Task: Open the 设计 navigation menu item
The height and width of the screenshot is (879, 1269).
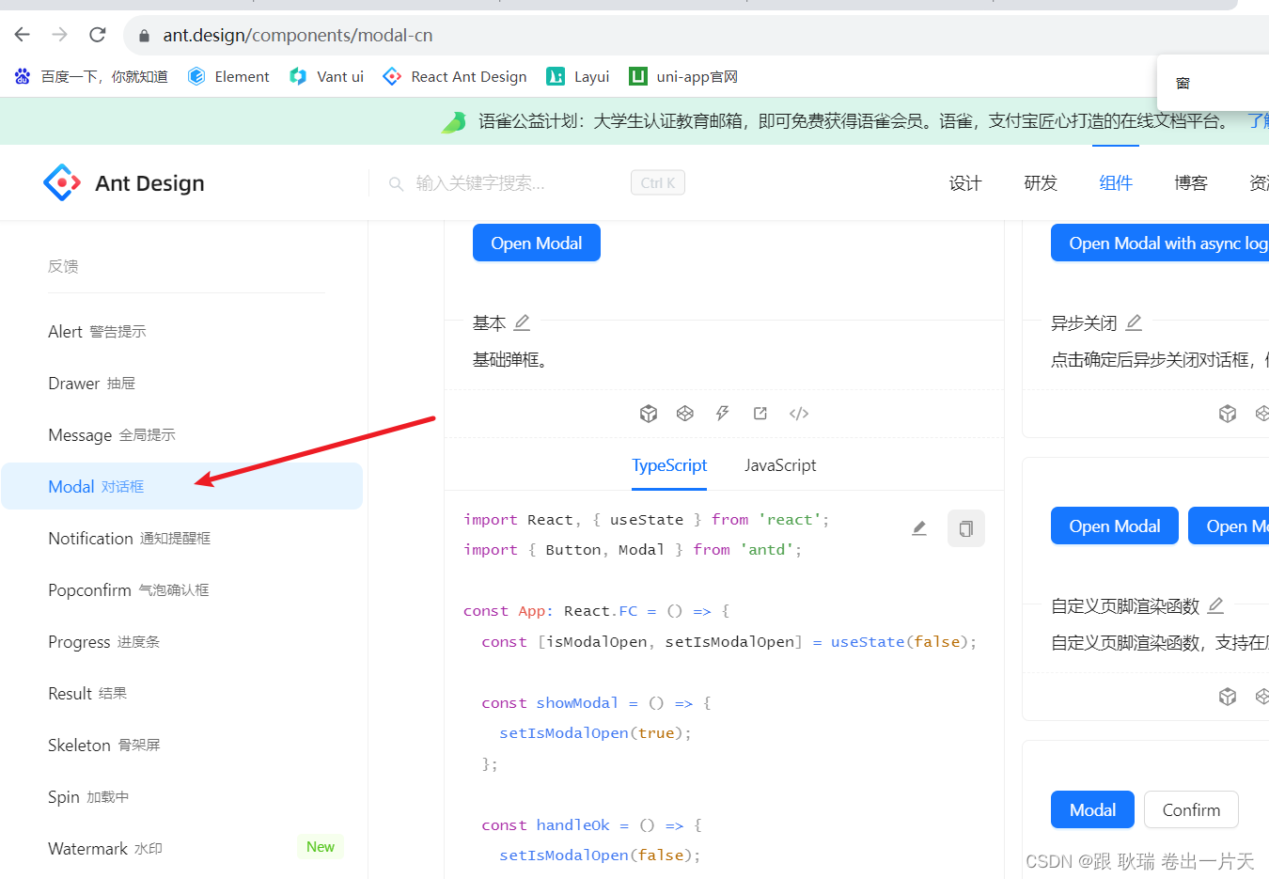Action: pyautogui.click(x=965, y=183)
